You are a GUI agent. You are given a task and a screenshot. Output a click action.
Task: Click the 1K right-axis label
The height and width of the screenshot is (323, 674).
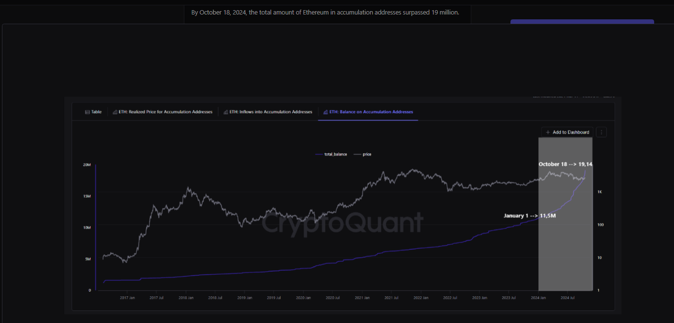click(x=599, y=192)
